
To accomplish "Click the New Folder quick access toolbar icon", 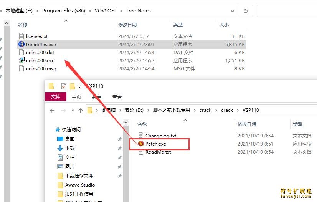I will [72, 86].
